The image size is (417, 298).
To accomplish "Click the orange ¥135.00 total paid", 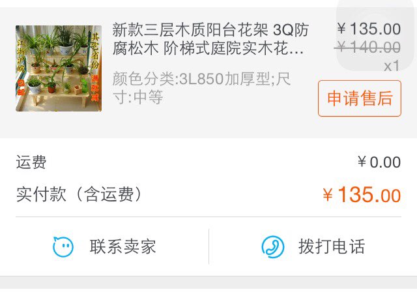I will pos(362,195).
